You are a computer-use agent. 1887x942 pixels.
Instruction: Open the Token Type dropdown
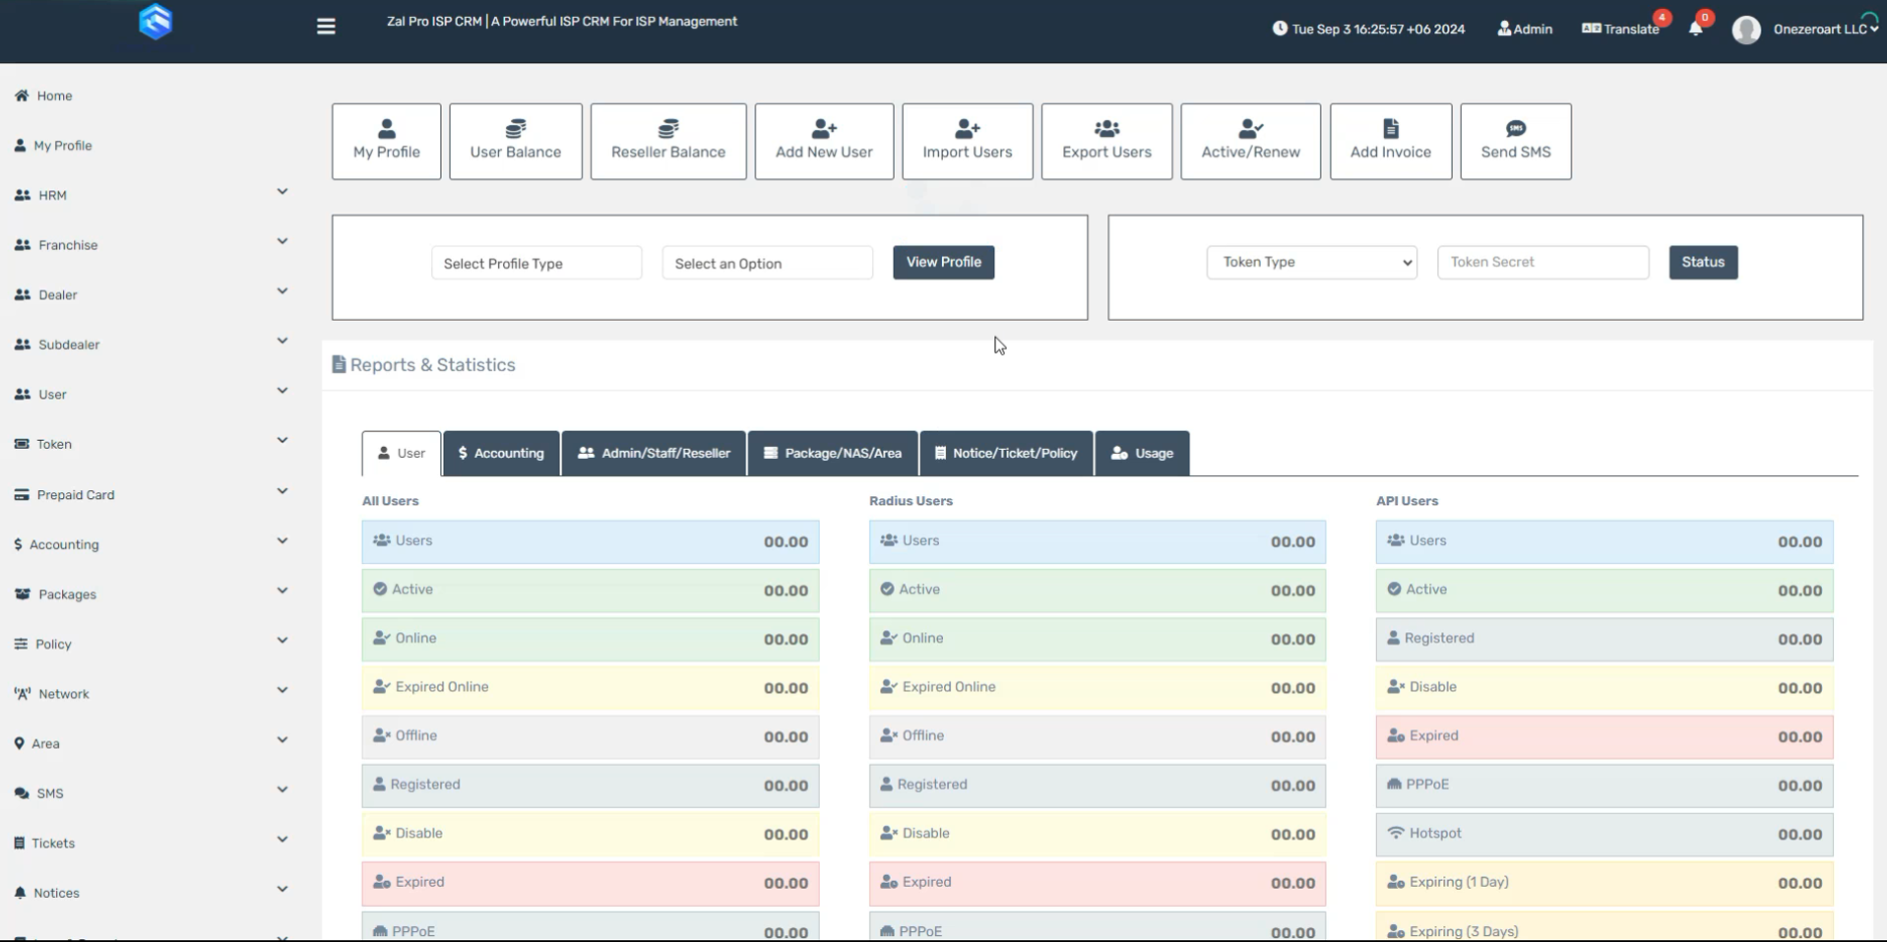(1311, 263)
